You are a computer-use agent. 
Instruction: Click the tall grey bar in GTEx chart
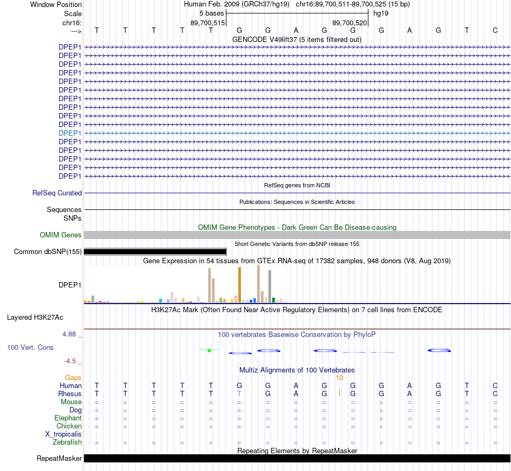tap(269, 286)
